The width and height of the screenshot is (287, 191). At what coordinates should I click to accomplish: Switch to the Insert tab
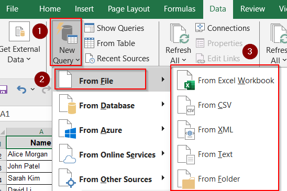point(84,9)
